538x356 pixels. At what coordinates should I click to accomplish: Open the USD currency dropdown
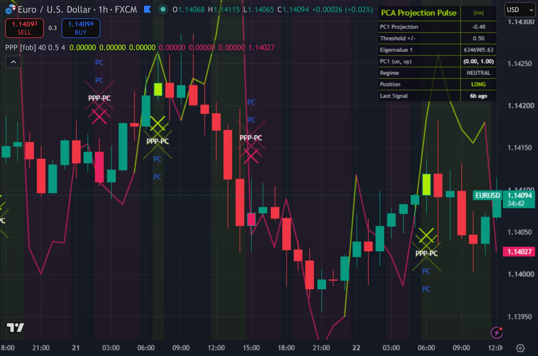pos(520,10)
